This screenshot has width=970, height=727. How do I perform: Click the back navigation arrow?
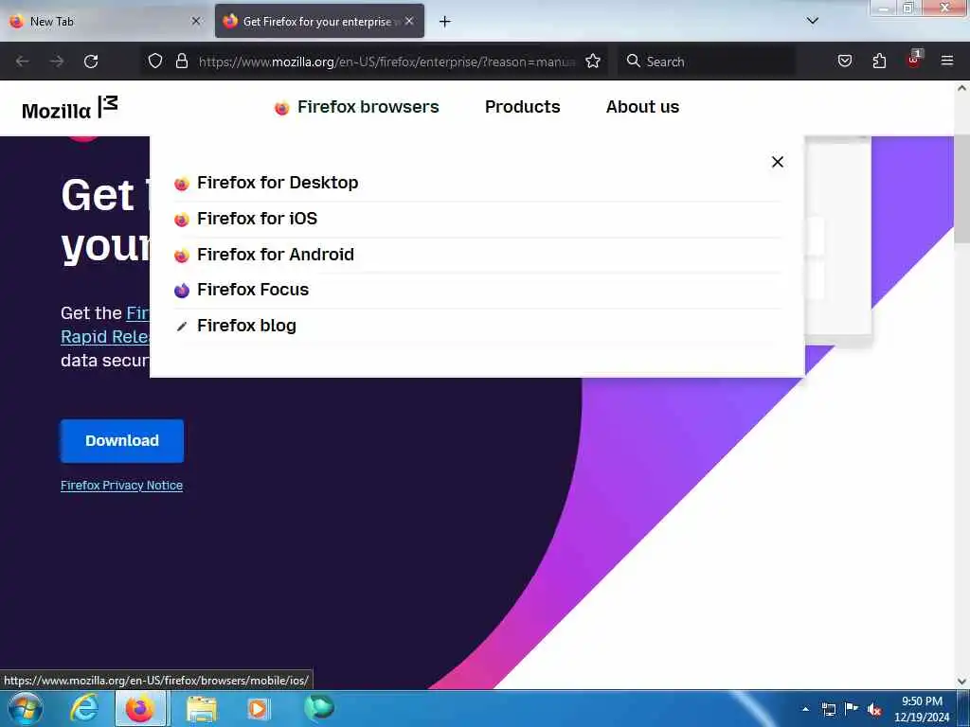tap(23, 62)
